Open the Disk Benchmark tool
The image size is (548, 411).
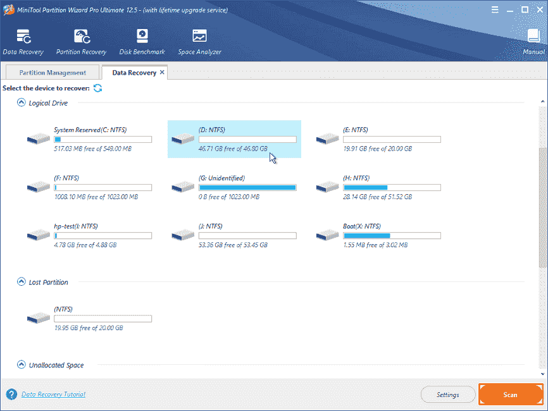click(x=142, y=36)
